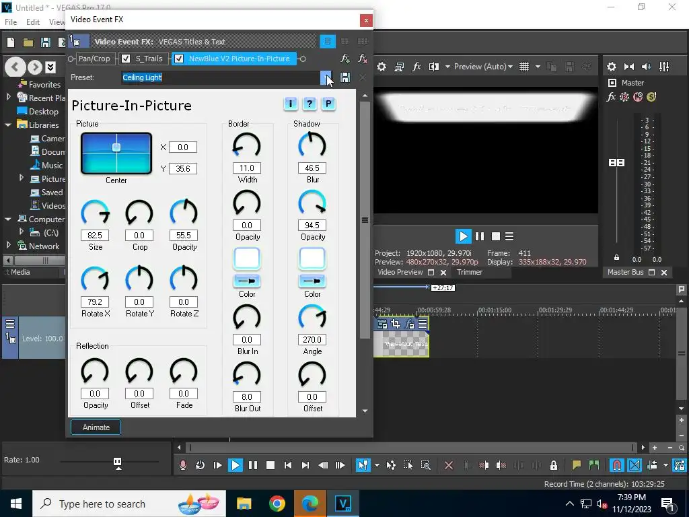Click the Shadow color swatch
689x517 pixels.
click(312, 258)
